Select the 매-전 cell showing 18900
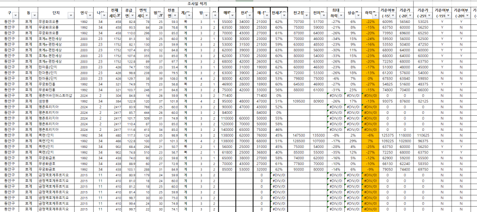Image resolution: width=477 pixels, height=212 pixels. [261, 85]
